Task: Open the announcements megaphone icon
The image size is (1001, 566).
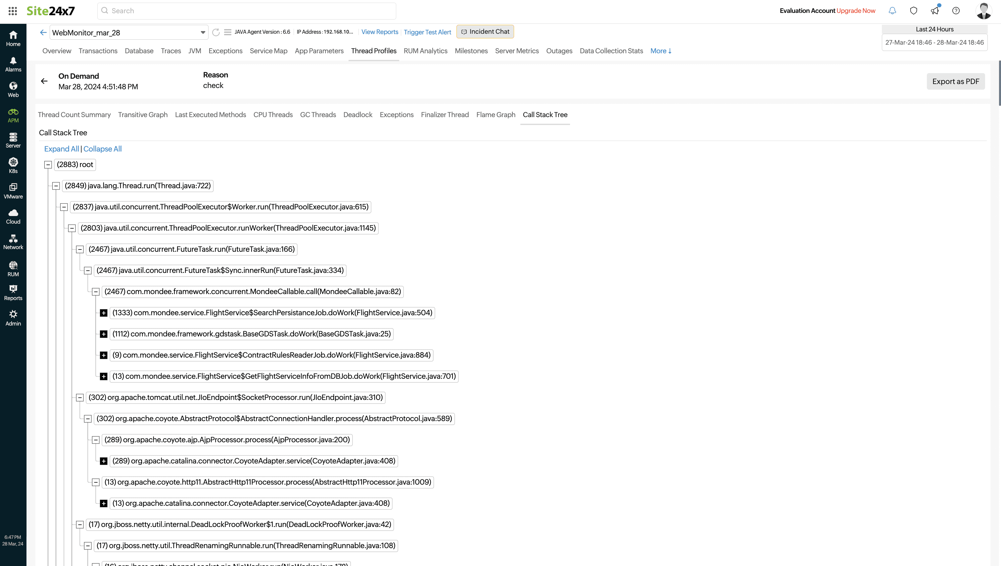Action: [x=935, y=11]
